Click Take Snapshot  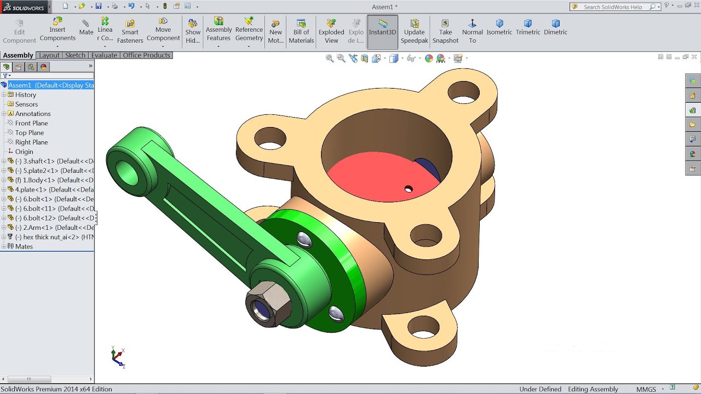coord(445,32)
